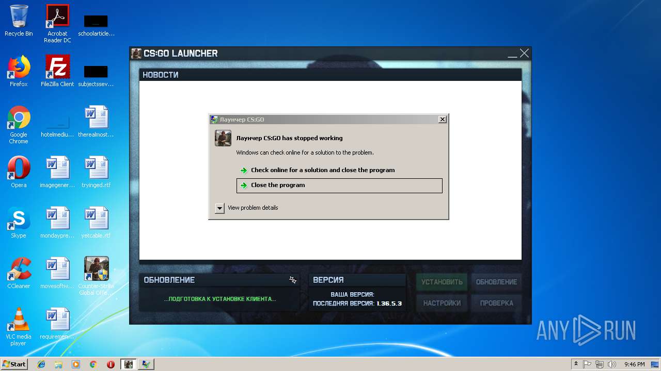The width and height of the screenshot is (661, 371).
Task: Launch Skype desktop shortcut
Action: pyautogui.click(x=19, y=223)
